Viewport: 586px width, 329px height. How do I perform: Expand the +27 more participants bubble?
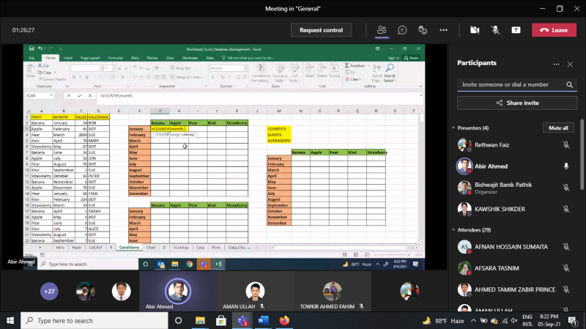pyautogui.click(x=49, y=291)
